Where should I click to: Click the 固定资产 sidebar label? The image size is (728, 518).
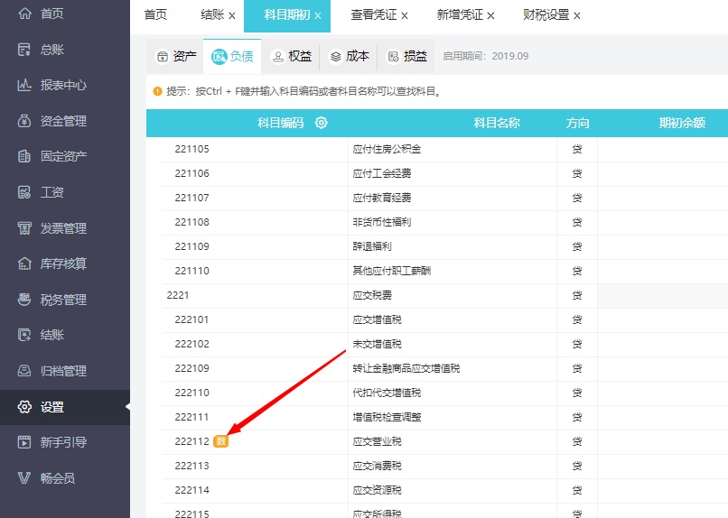pyautogui.click(x=63, y=156)
